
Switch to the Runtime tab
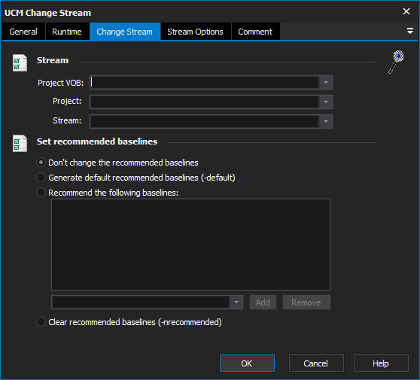pos(67,32)
